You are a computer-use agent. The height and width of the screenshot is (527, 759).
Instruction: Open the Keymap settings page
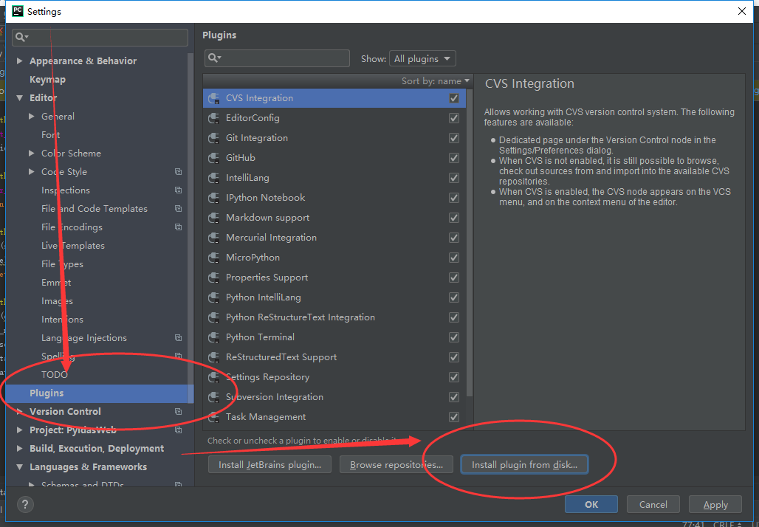tap(47, 80)
